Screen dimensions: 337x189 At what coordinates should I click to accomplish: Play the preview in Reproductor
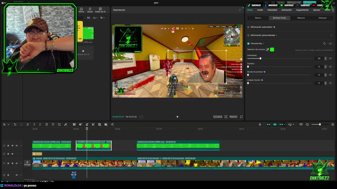[177, 117]
